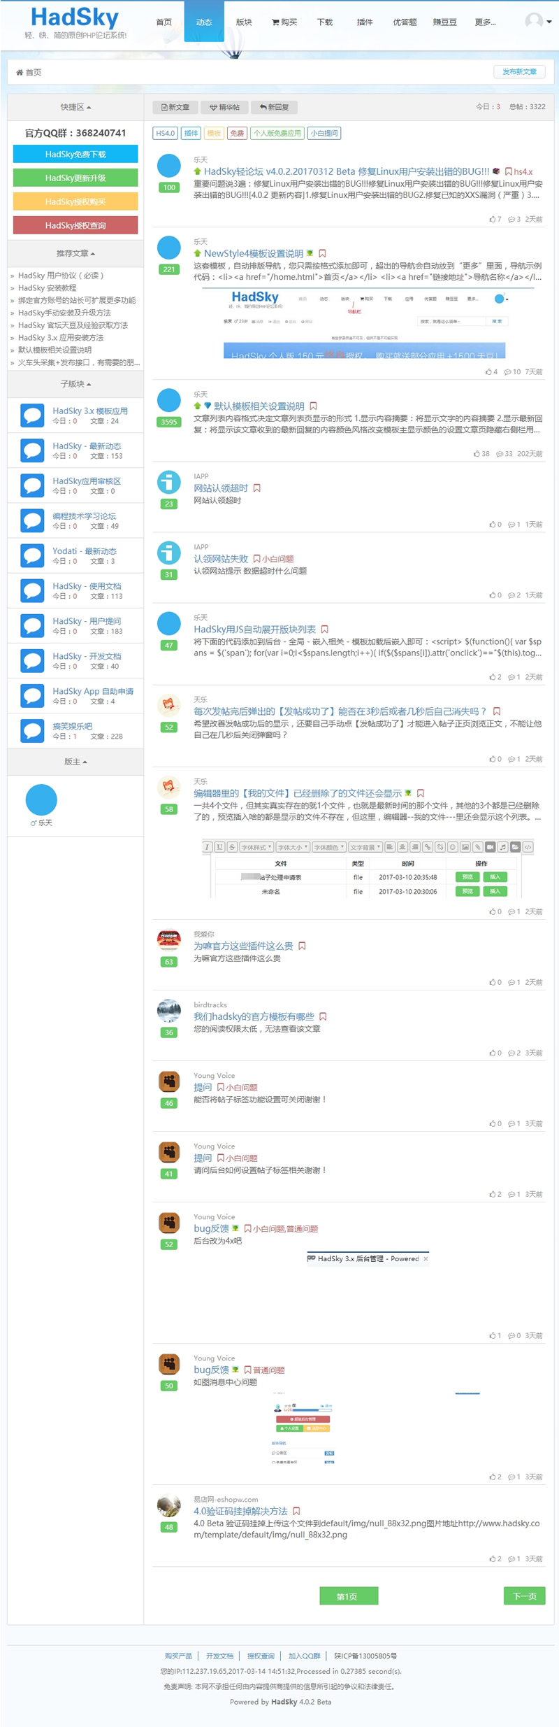The image size is (559, 1727).
Task: Click the birdtracks user avatar
Action: coord(168,1010)
